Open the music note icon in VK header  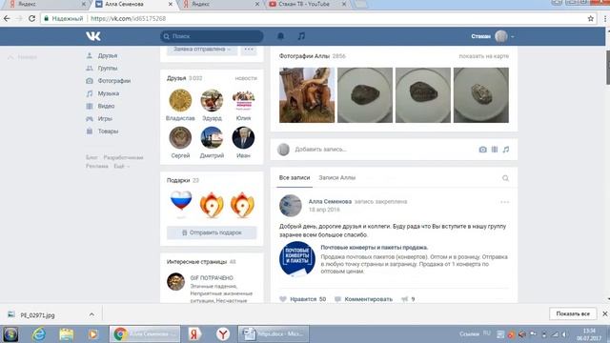click(301, 36)
